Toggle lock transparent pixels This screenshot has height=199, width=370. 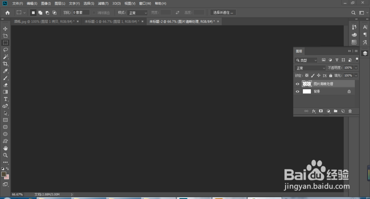click(306, 76)
